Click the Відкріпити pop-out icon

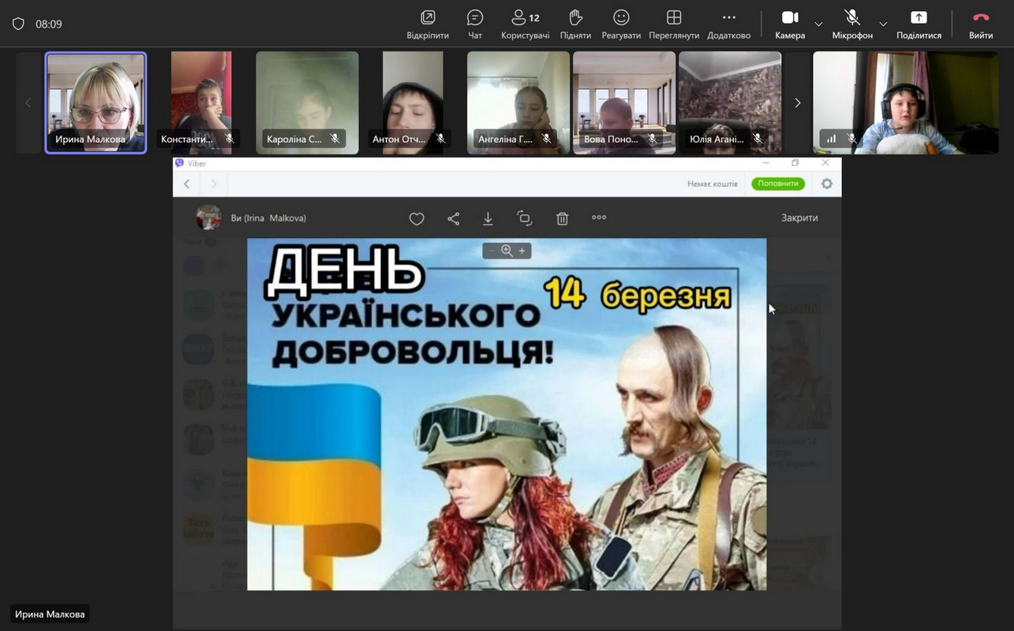(x=428, y=24)
